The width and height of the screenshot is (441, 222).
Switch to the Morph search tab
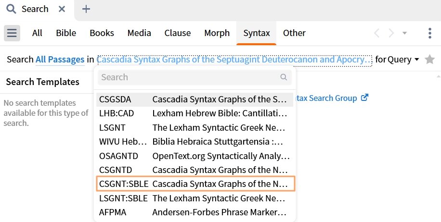(x=217, y=33)
